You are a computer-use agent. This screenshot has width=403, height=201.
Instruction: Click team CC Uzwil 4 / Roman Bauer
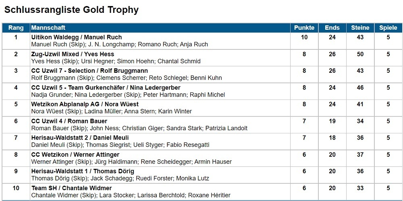click(69, 121)
